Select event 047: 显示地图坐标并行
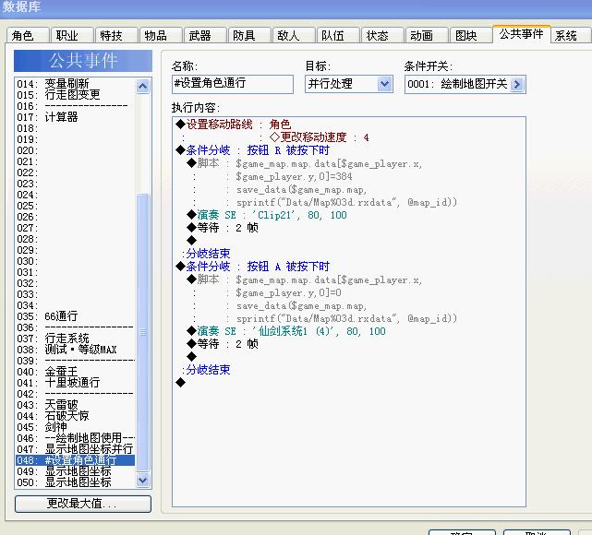 pyautogui.click(x=75, y=448)
